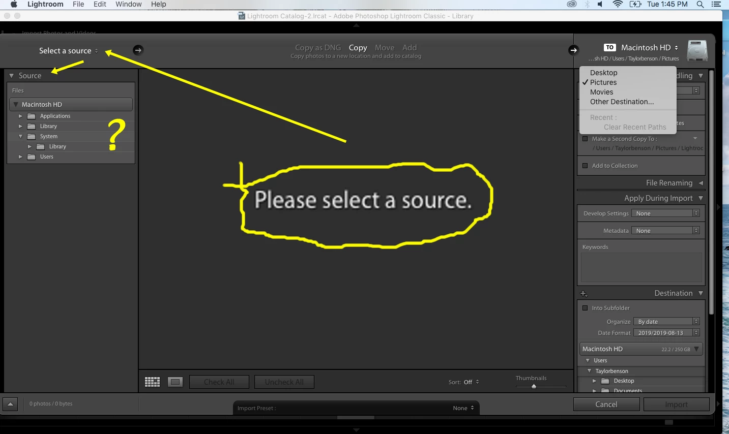Click the source panel forward arrow icon
Image resolution: width=729 pixels, height=434 pixels.
[138, 50]
